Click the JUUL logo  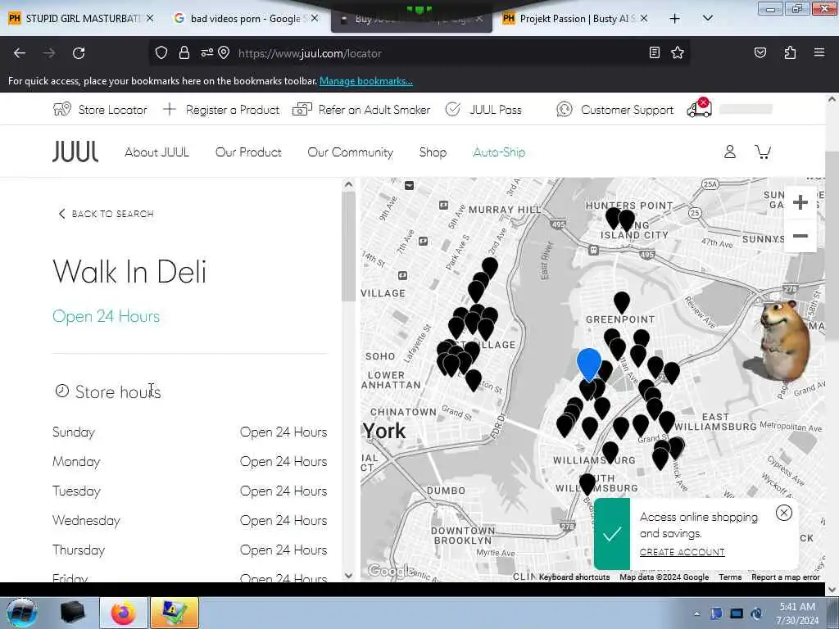[x=75, y=152]
